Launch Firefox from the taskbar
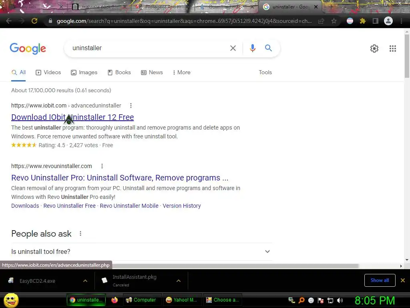410x308 pixels. [115, 300]
